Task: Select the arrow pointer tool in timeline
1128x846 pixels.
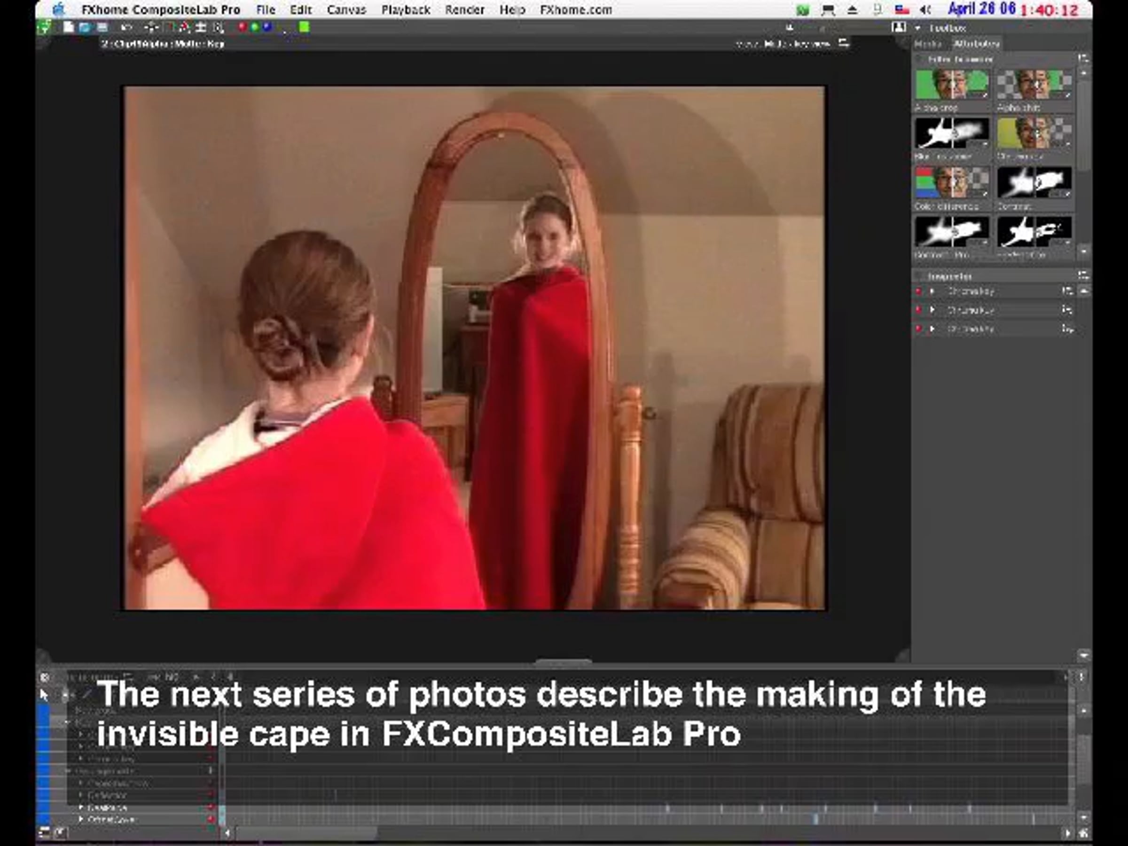Action: point(44,695)
